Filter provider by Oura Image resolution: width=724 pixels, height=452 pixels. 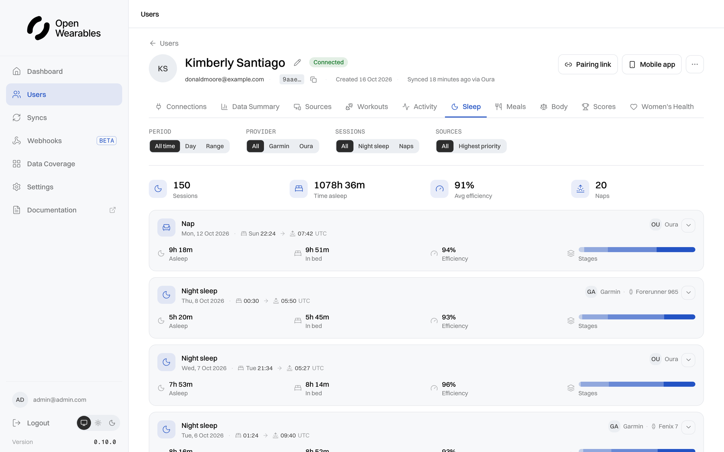pos(306,146)
